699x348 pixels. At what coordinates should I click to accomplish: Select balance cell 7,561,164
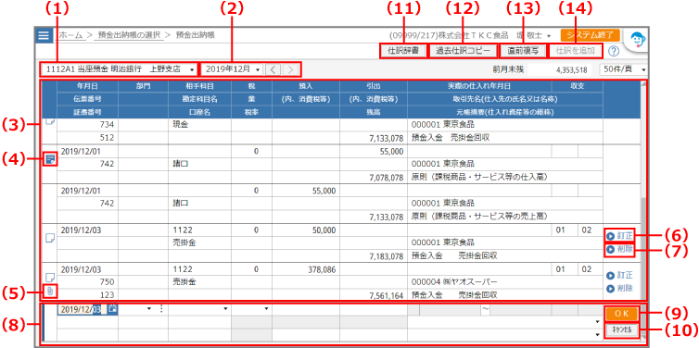(387, 295)
